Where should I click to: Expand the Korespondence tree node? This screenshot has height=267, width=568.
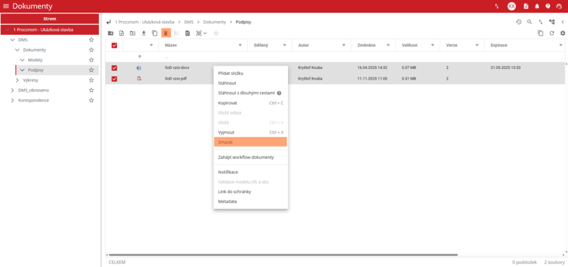click(13, 100)
